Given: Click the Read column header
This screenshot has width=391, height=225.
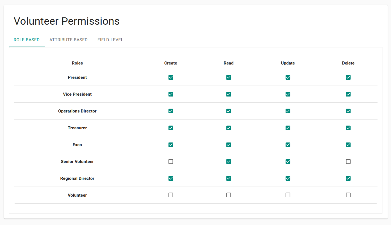Looking at the screenshot, I should [x=229, y=63].
